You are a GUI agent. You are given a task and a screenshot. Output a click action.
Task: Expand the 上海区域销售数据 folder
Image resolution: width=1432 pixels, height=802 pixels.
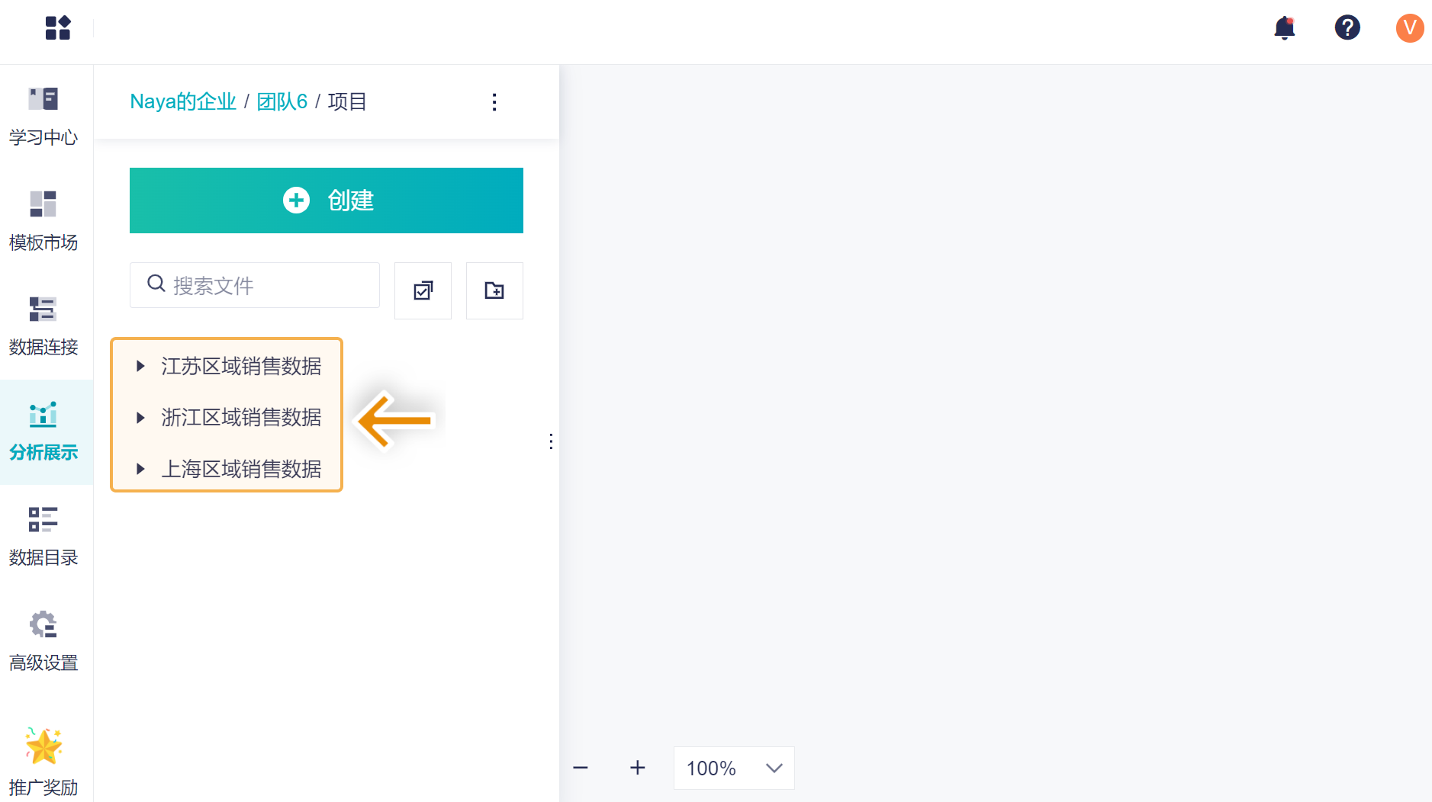tap(140, 469)
